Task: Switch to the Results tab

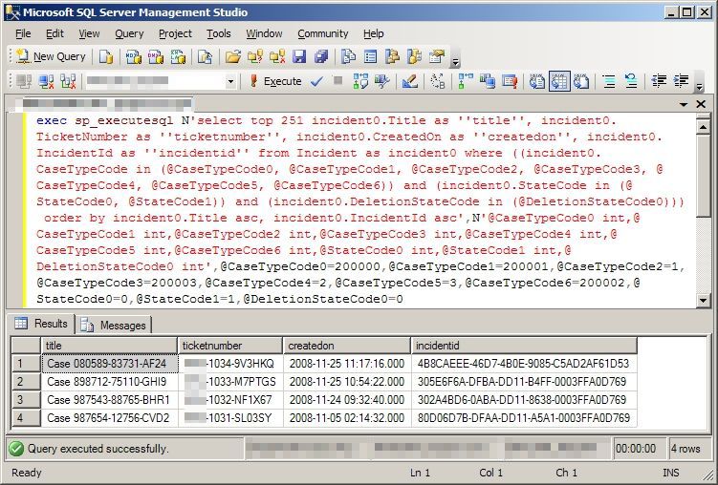Action: click(41, 324)
